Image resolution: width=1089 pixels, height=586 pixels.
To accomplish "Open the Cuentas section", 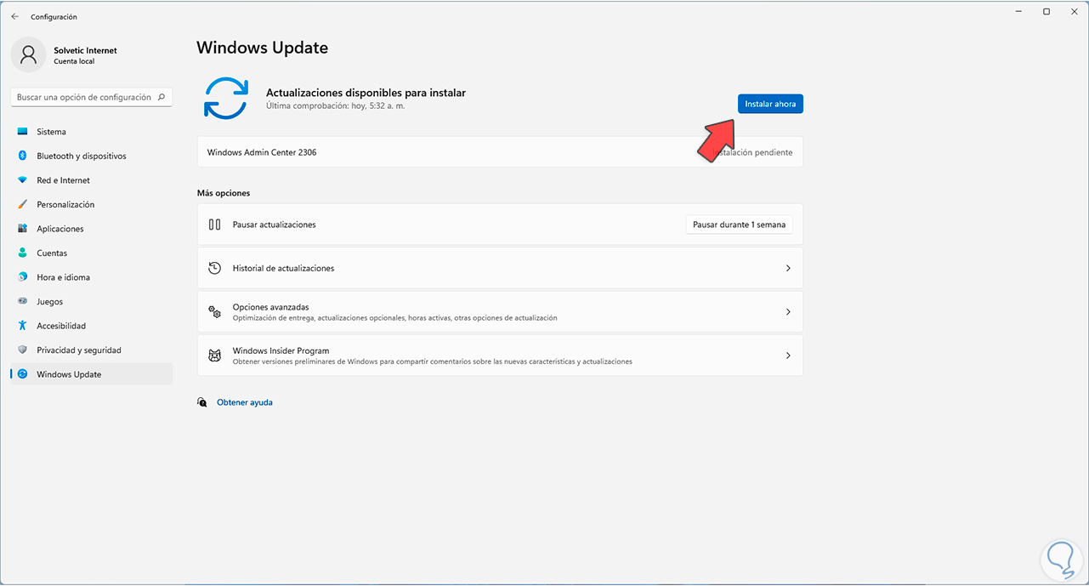I will coord(92,253).
